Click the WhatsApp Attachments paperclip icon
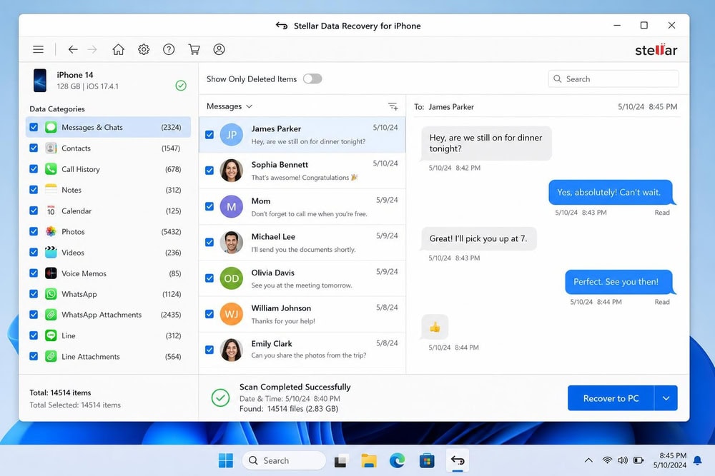This screenshot has width=715, height=476. (x=51, y=315)
